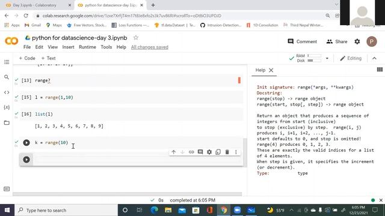Click the Windows Start button
The image size is (385, 216).
tap(7, 210)
